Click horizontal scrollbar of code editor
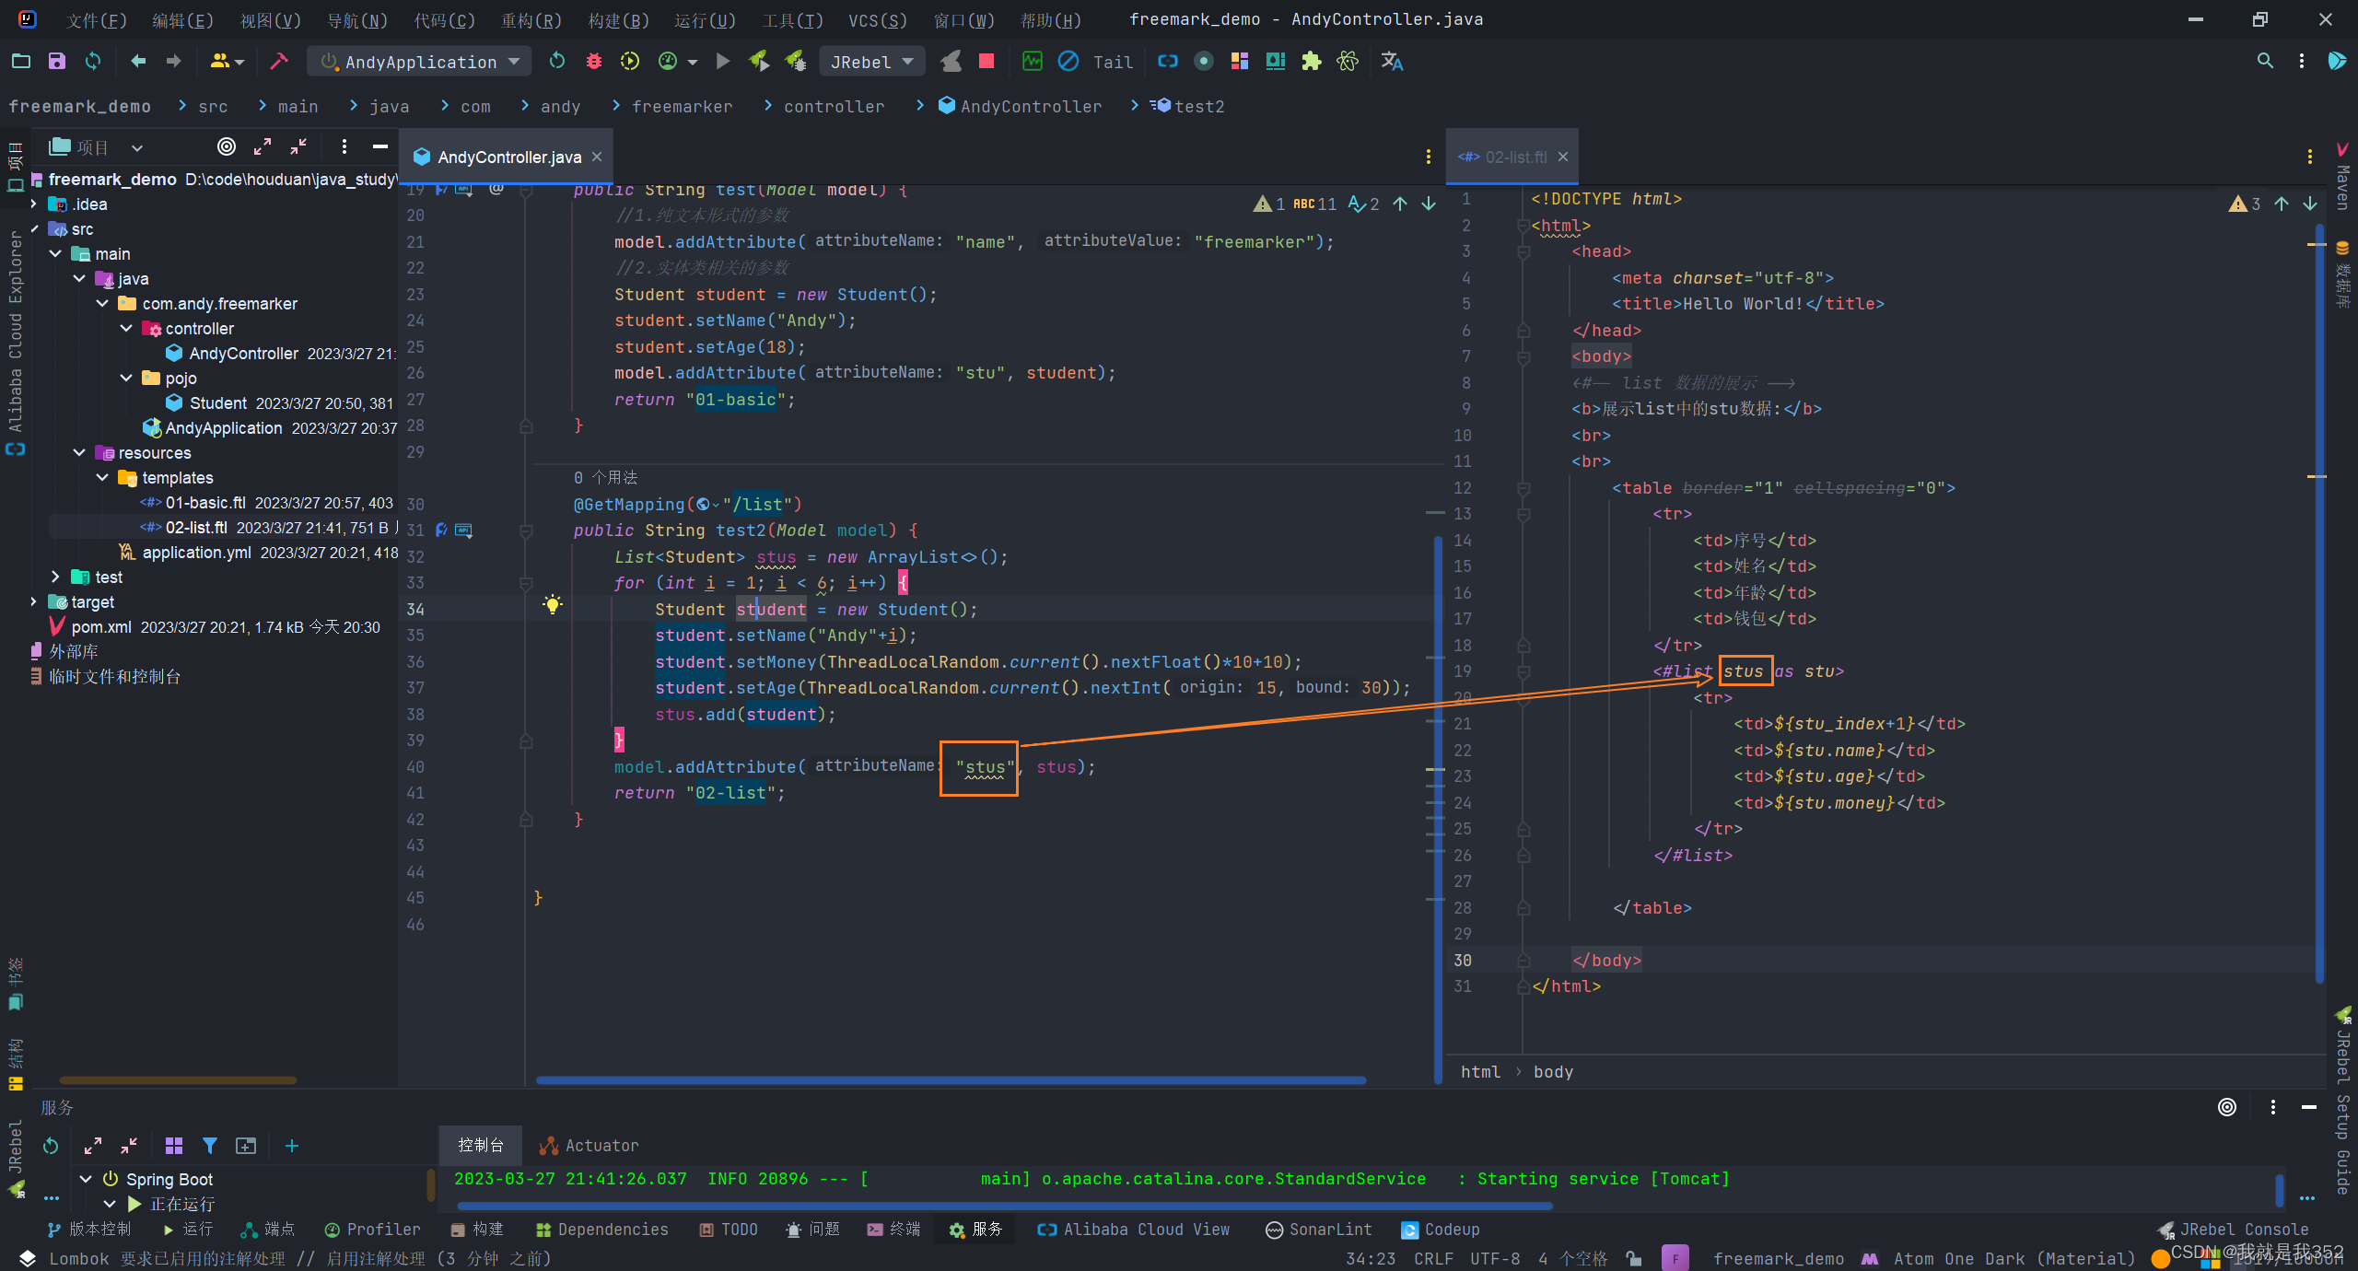The height and width of the screenshot is (1271, 2358). pyautogui.click(x=951, y=1080)
